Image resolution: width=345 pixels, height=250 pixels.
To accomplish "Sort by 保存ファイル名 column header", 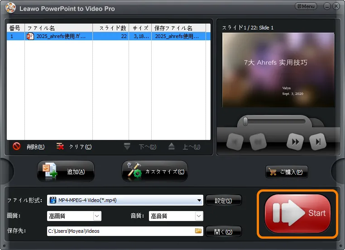I will tap(179, 28).
